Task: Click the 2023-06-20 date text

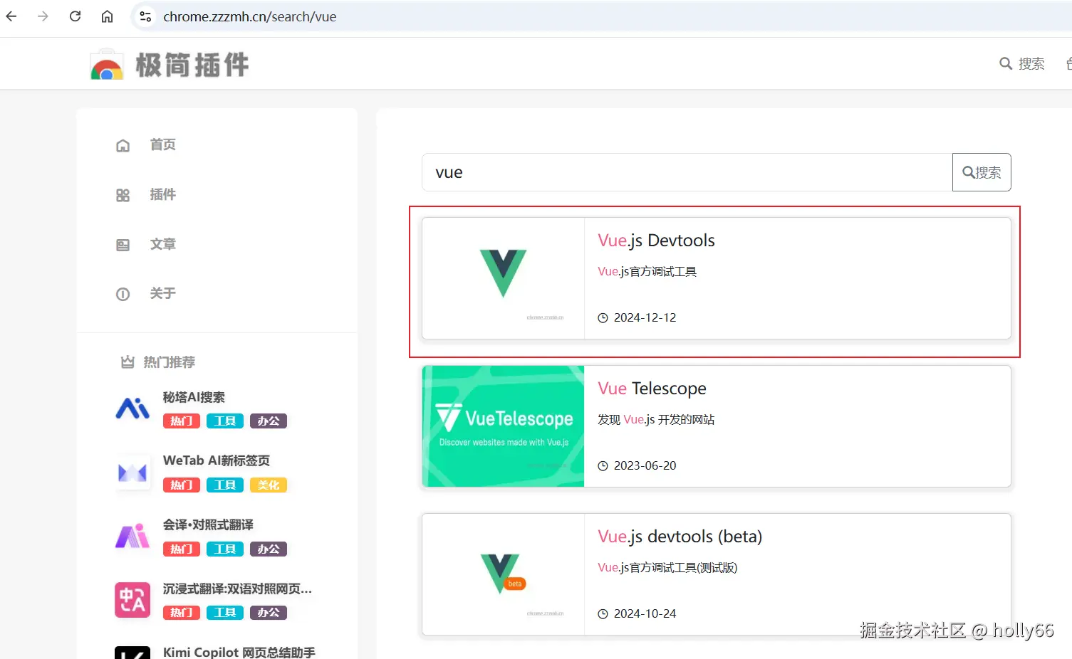Action: [x=645, y=465]
